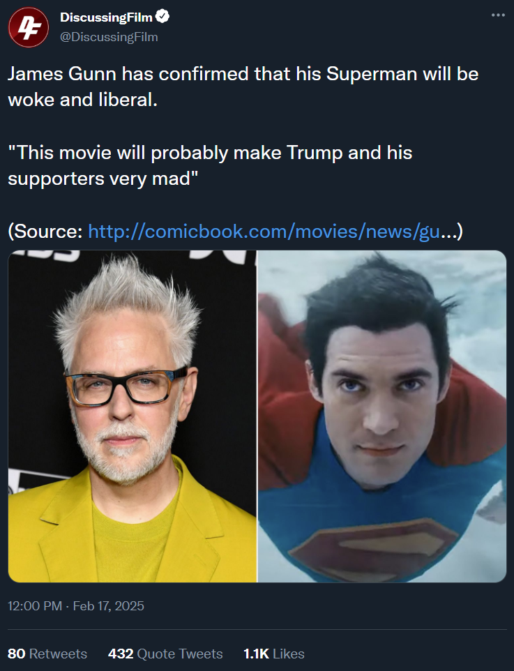The image size is (514, 671).
Task: Open the DiscussingFilm profile avatar
Action: [x=29, y=27]
